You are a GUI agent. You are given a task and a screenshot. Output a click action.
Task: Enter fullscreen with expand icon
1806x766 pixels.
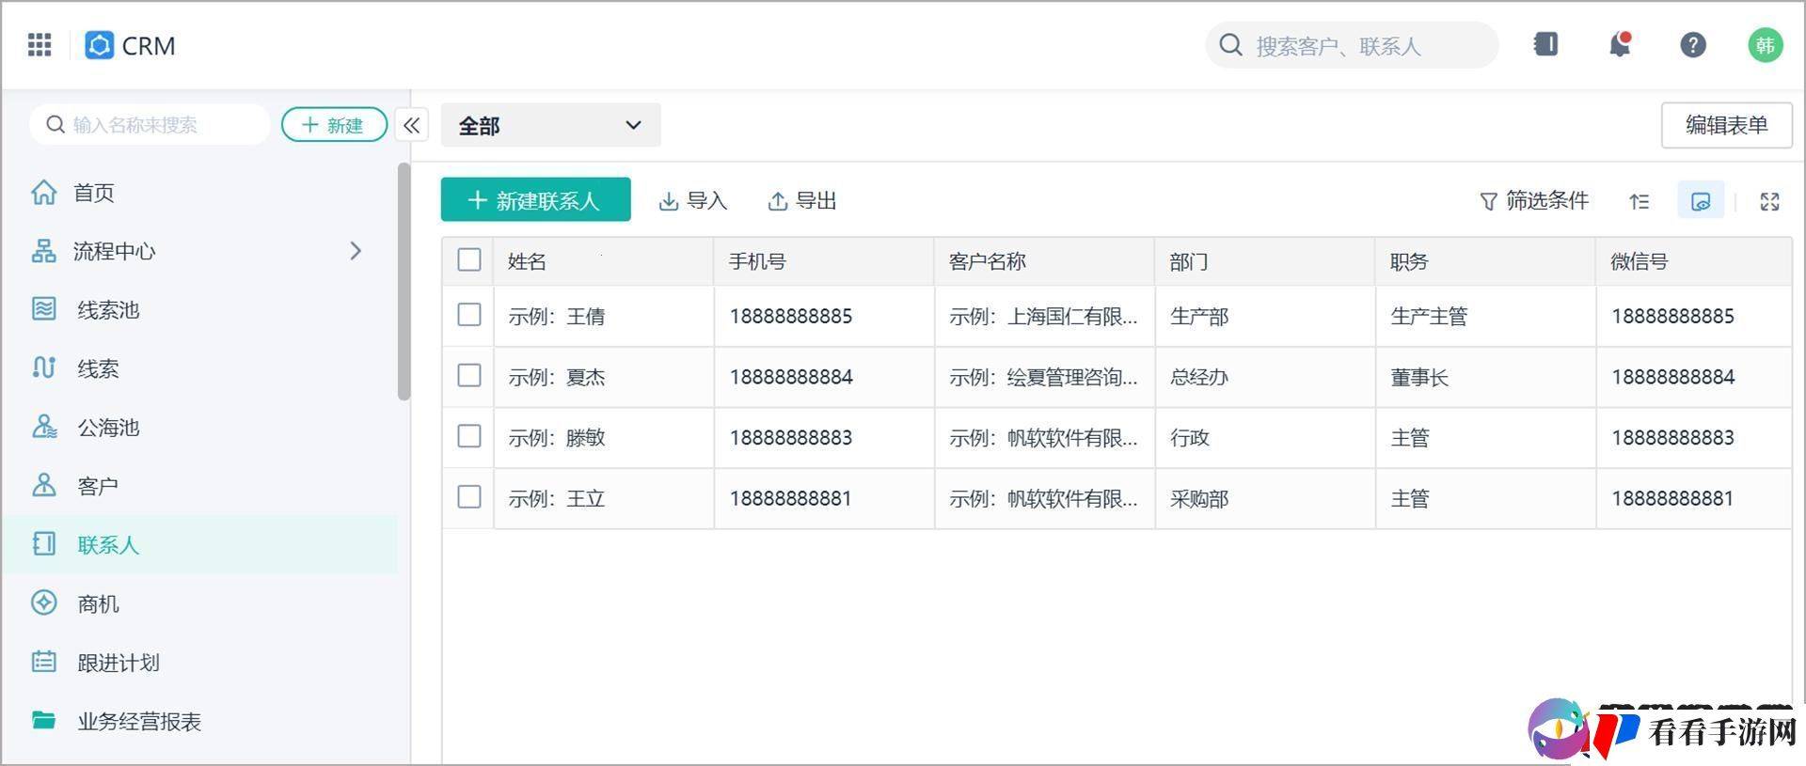[1769, 201]
